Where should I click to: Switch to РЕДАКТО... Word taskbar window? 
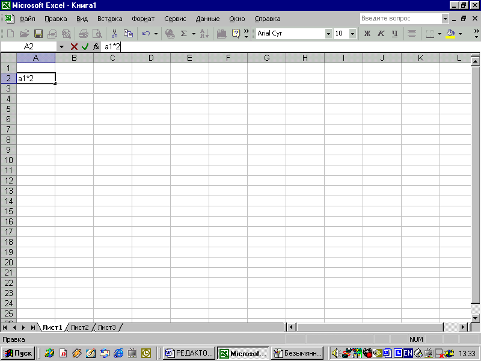tap(189, 353)
